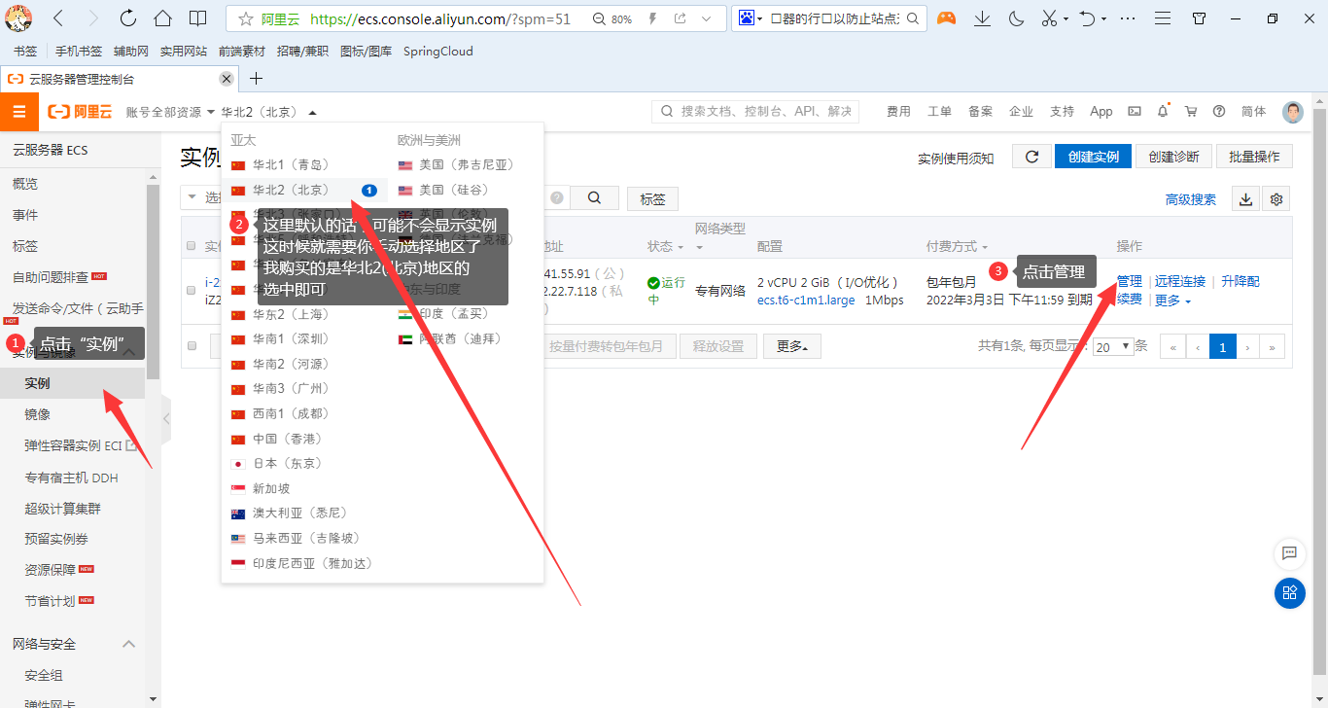Click the 远程连接 link
The image size is (1328, 708).
tap(1180, 281)
